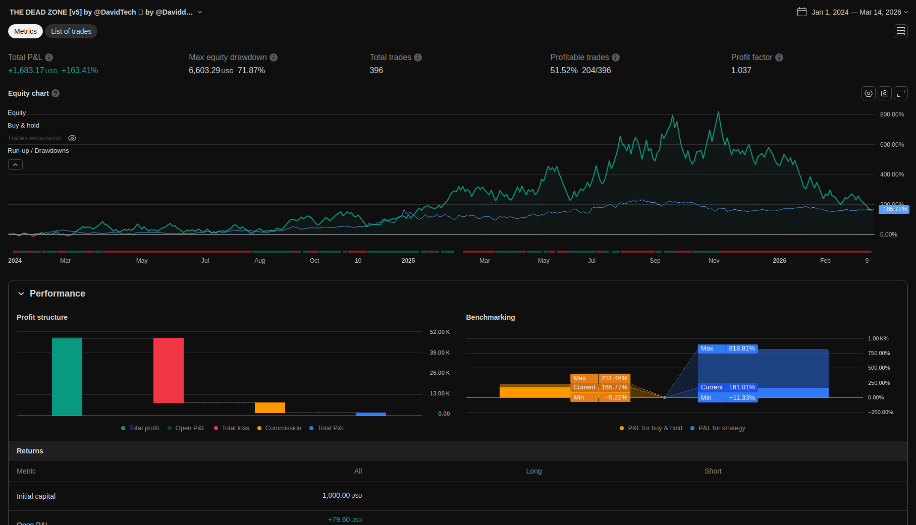Expand the equity chart to fullscreen

(901, 93)
